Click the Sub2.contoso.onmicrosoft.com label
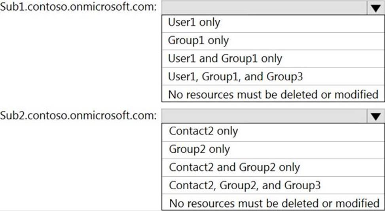 pos(78,115)
